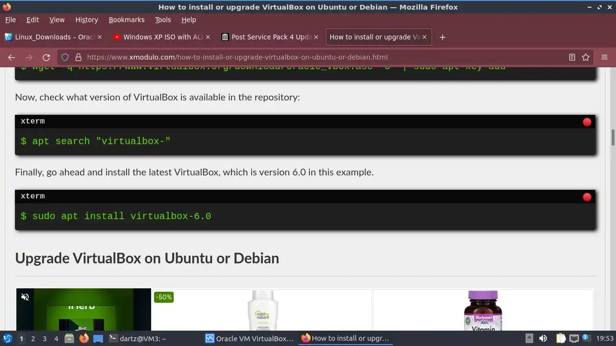The width and height of the screenshot is (616, 346).
Task: Open tracking protection shield icon
Action: pos(65,57)
